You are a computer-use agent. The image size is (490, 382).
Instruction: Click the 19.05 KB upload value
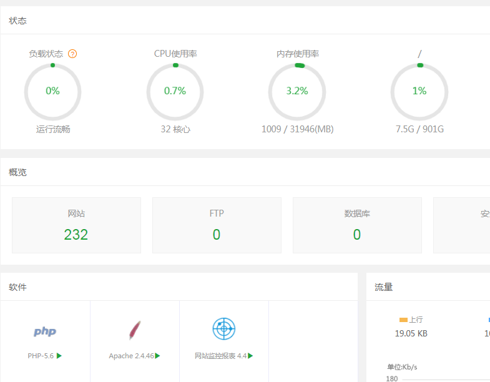point(411,333)
